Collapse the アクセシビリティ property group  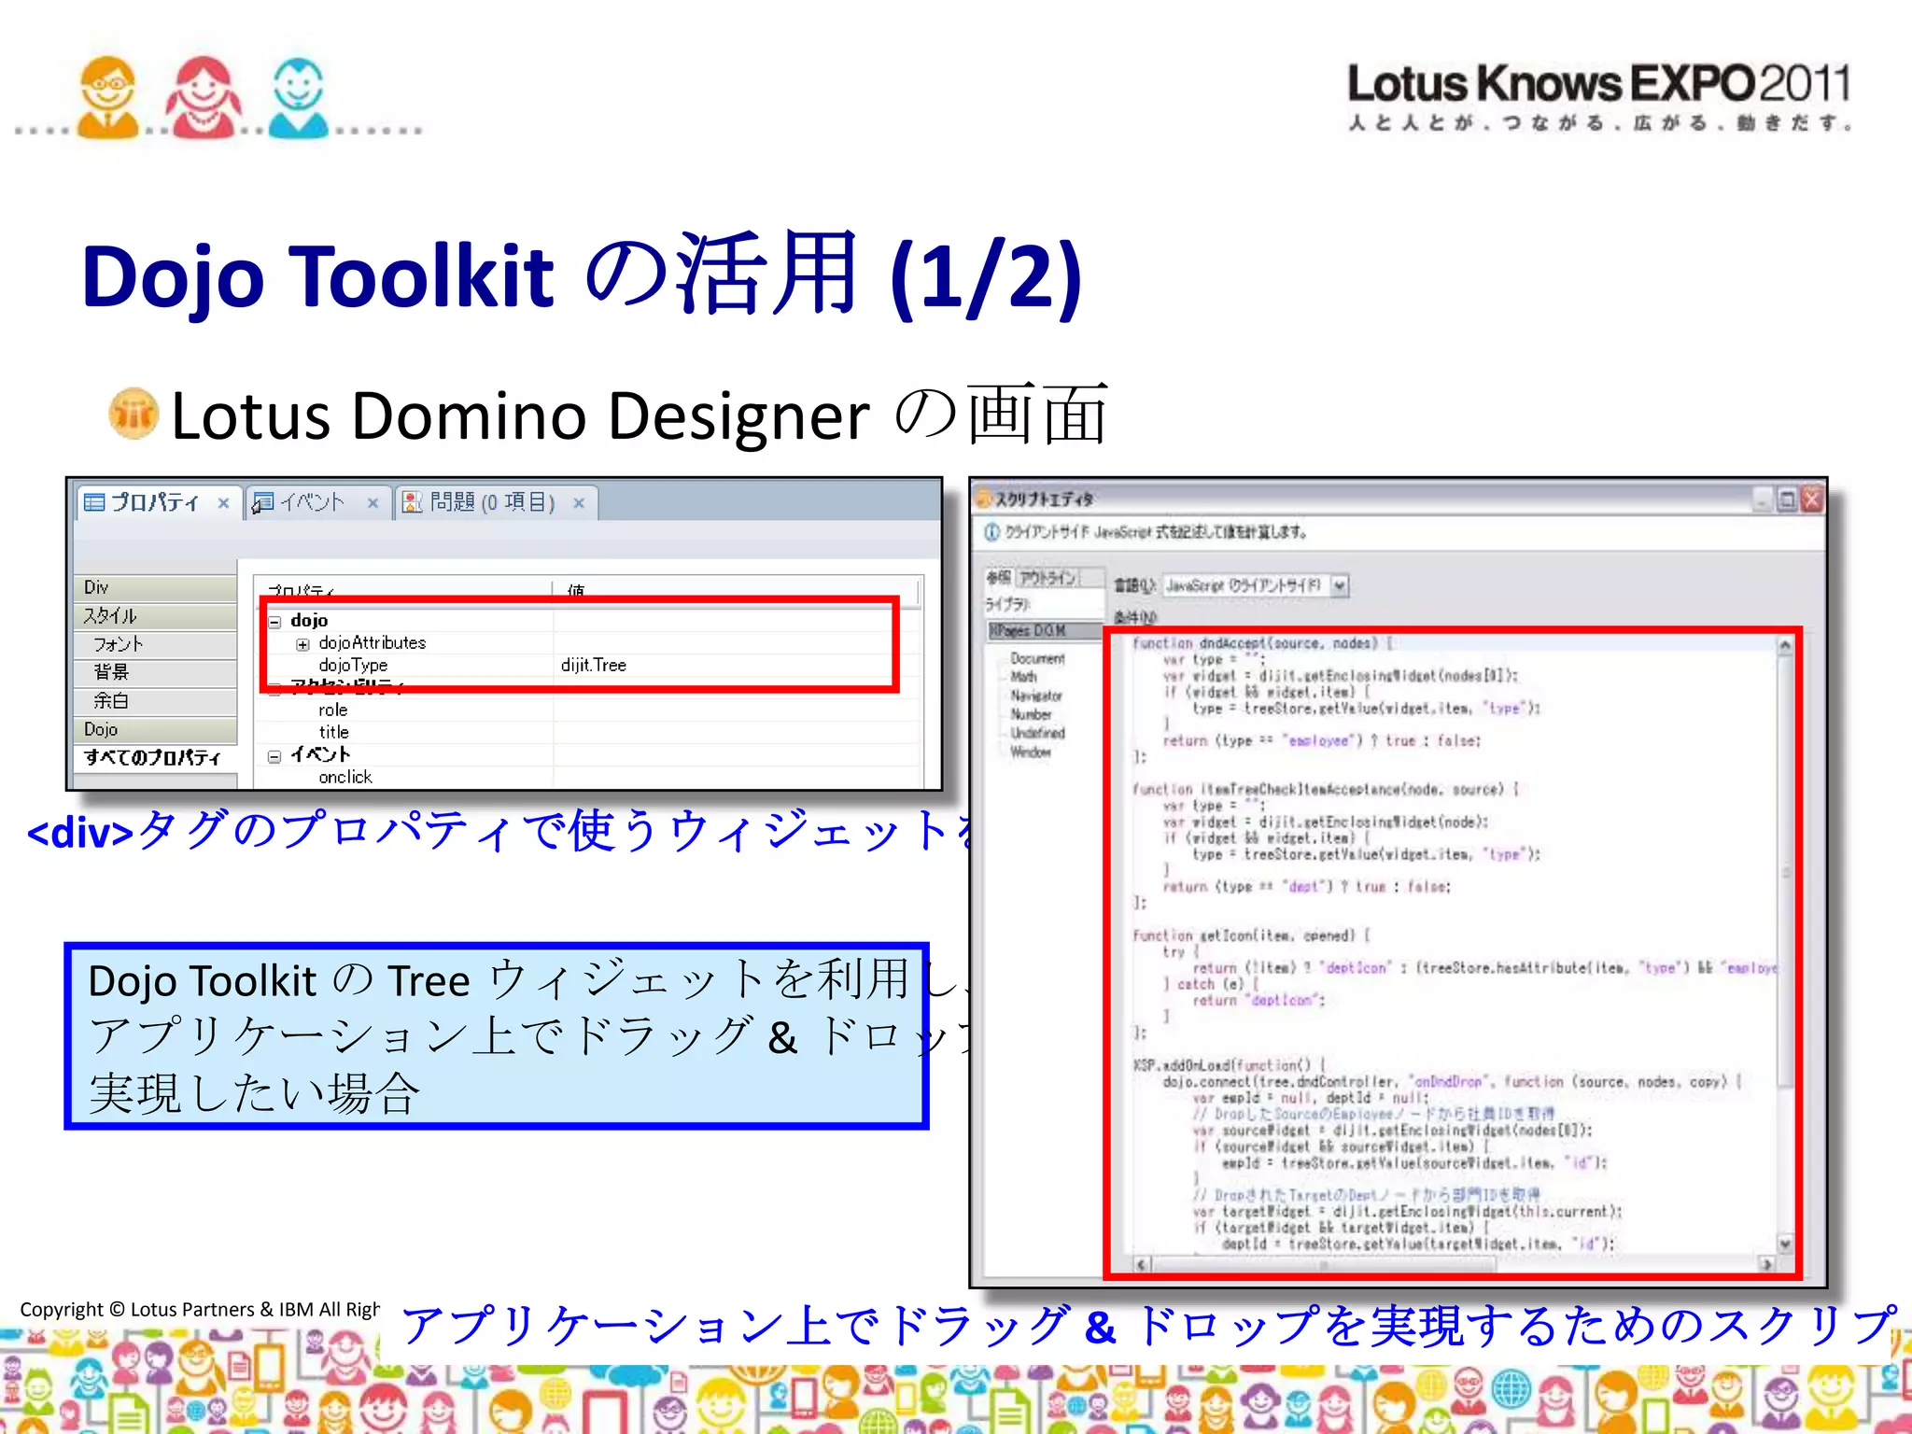[x=275, y=689]
